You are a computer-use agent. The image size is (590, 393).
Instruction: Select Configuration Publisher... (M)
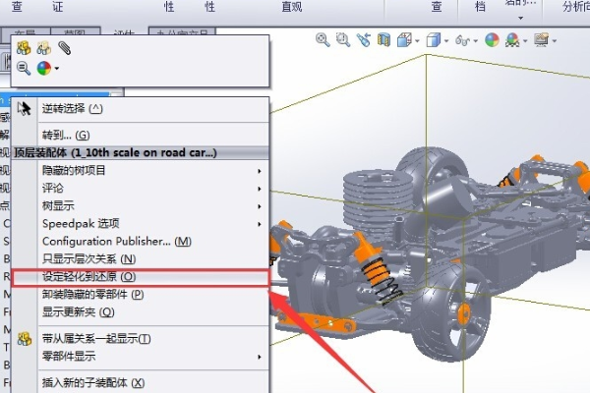(x=141, y=241)
